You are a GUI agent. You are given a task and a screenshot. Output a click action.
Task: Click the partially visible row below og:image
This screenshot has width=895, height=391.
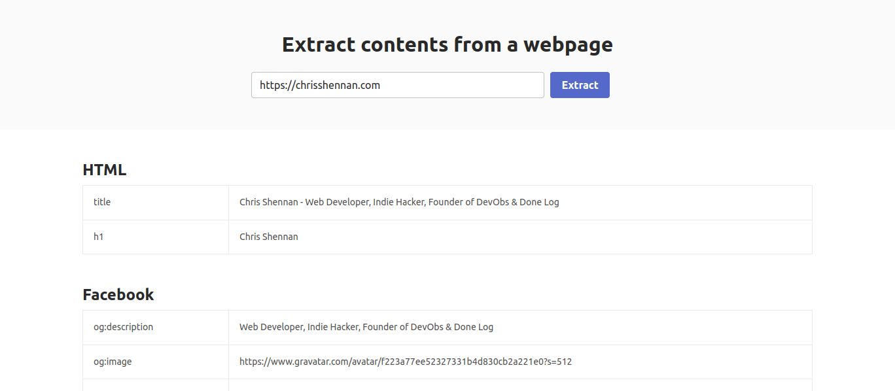pyautogui.click(x=447, y=386)
